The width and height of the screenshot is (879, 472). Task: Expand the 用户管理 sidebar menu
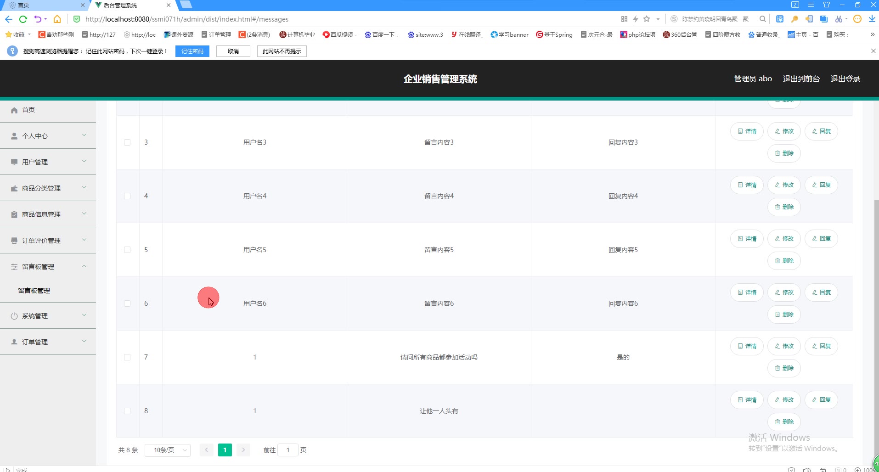(x=48, y=162)
